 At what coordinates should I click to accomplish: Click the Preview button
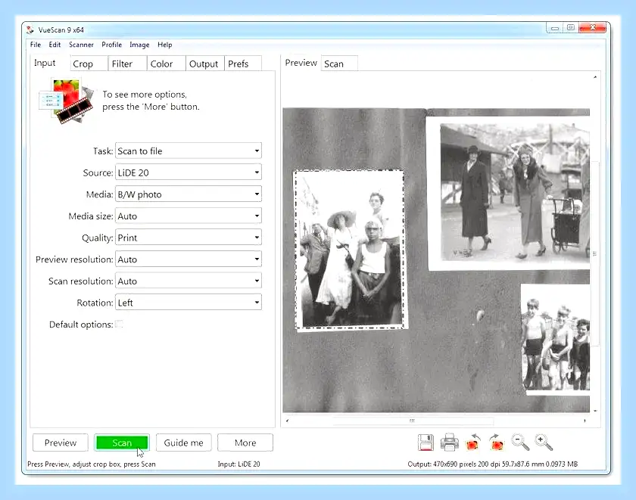61,443
